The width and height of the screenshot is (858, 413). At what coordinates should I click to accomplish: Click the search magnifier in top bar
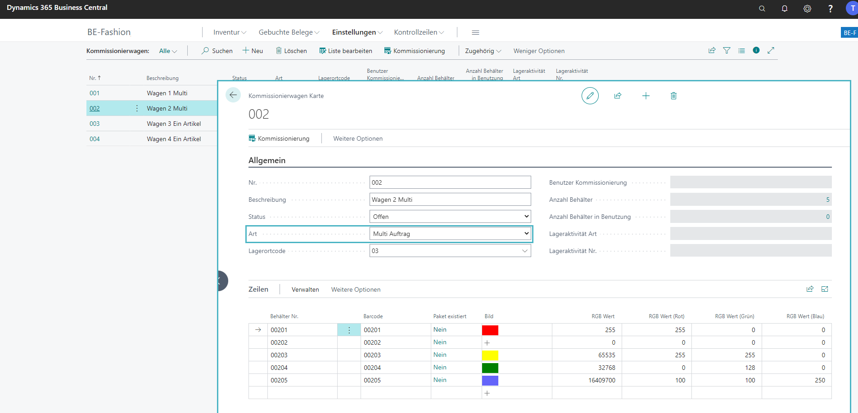[762, 9]
